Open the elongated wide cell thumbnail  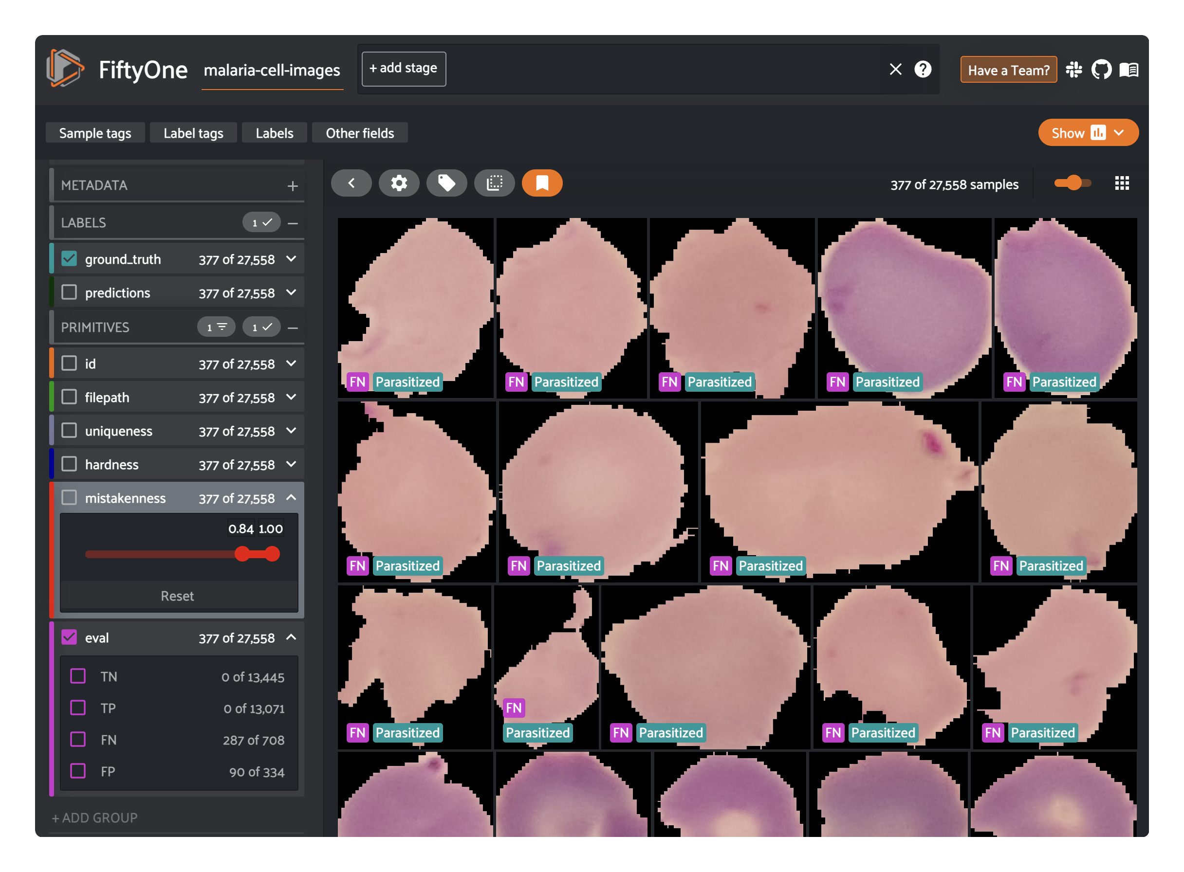pyautogui.click(x=839, y=492)
